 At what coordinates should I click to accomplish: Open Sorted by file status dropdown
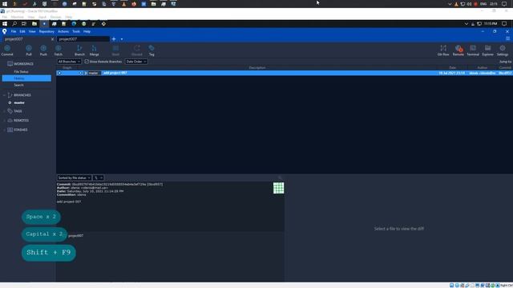pos(74,178)
